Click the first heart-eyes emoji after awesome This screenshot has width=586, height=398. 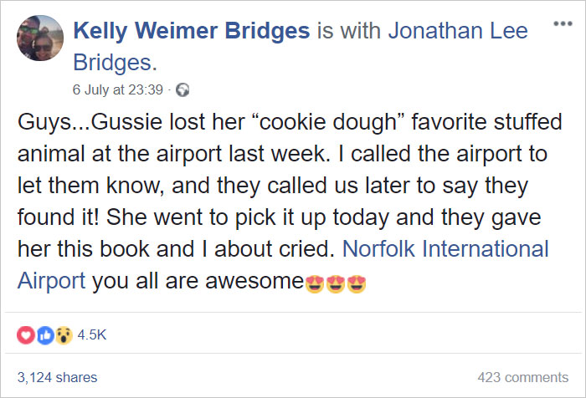314,283
